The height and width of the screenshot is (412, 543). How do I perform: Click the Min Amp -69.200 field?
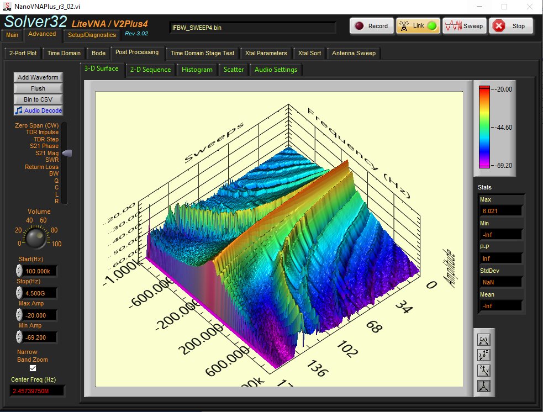40,337
